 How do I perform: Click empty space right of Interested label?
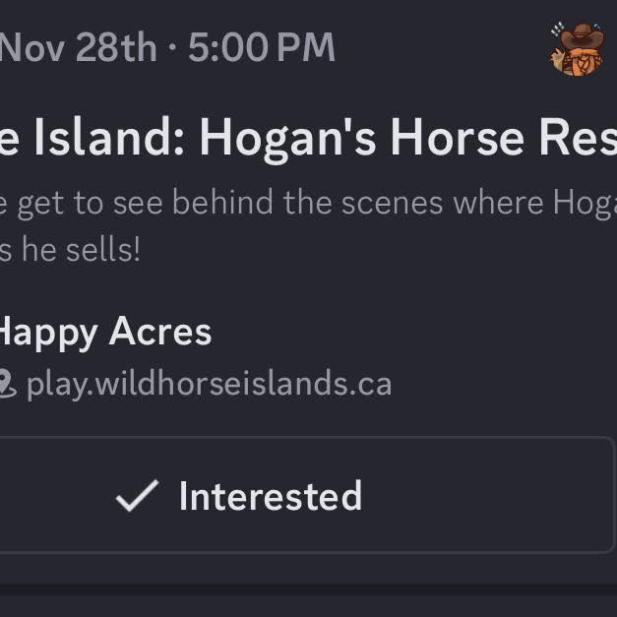(488, 495)
